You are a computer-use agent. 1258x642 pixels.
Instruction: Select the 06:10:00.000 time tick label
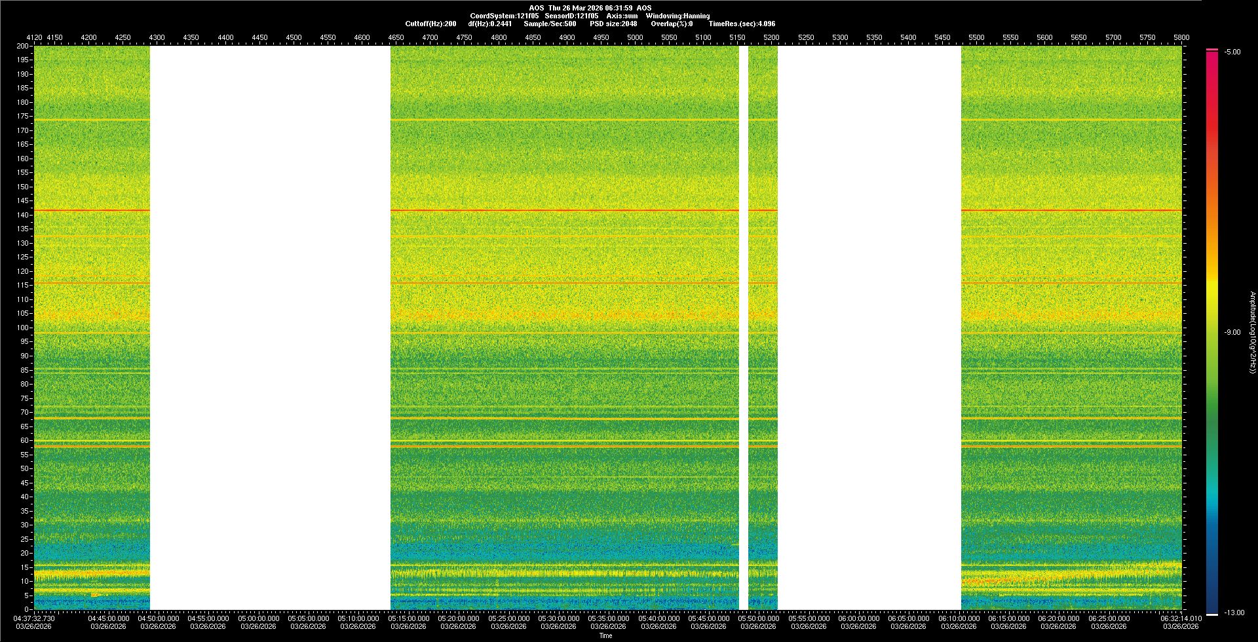tap(959, 618)
